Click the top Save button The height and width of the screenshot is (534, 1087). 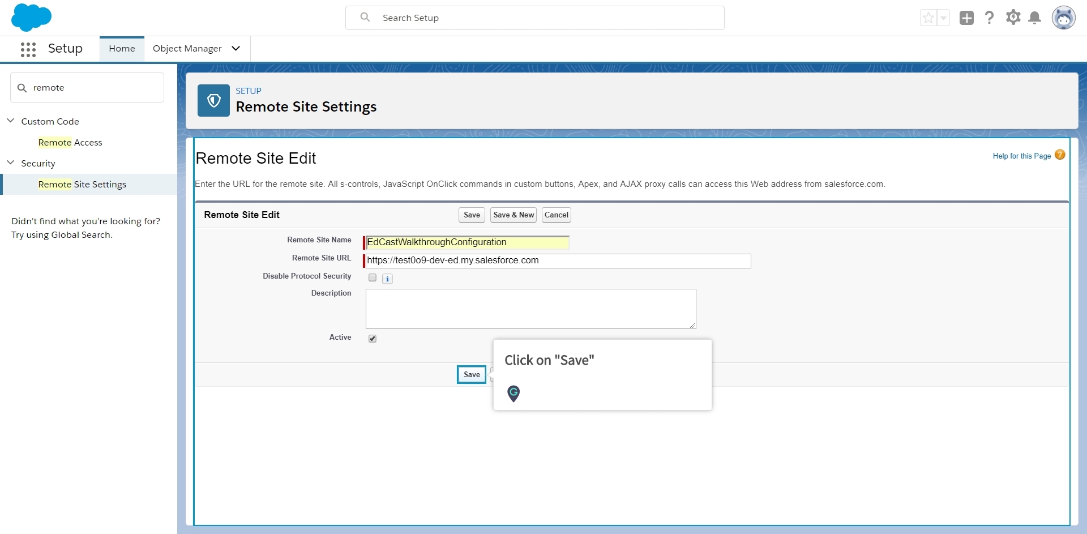[x=472, y=215]
